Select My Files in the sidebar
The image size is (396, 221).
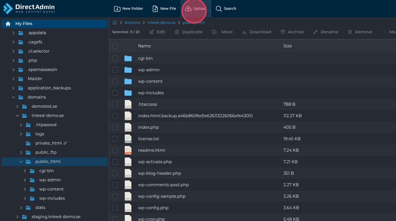pos(24,24)
